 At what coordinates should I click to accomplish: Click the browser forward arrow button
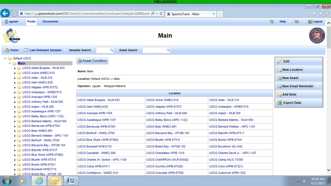tap(14, 14)
